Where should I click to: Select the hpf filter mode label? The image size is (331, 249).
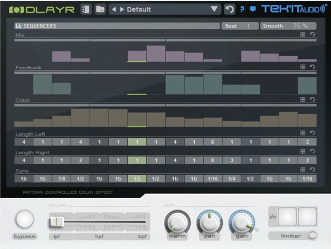coord(99,236)
